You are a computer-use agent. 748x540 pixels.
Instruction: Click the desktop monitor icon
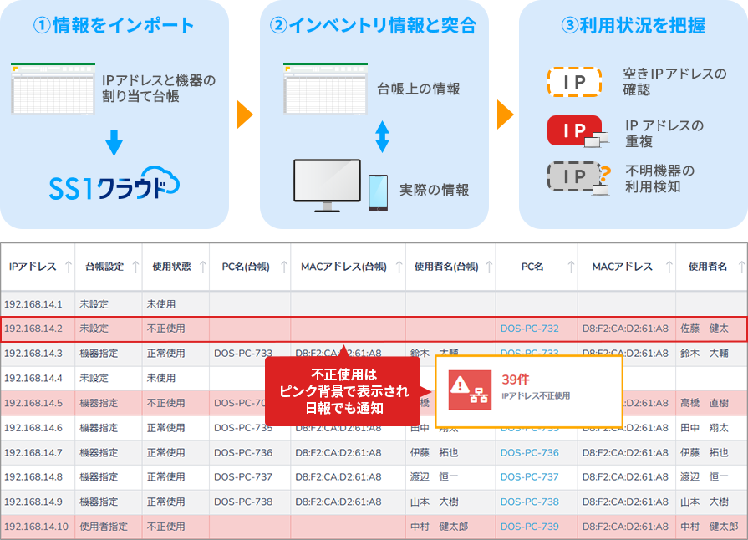point(328,186)
